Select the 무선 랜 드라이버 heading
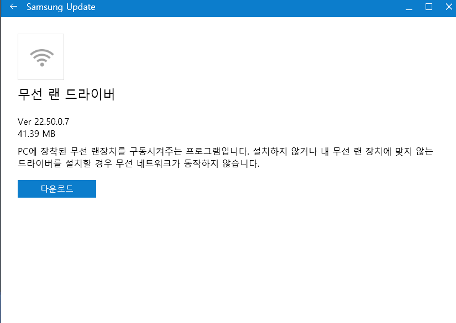Viewport: 456px width, 323px height. click(x=66, y=94)
